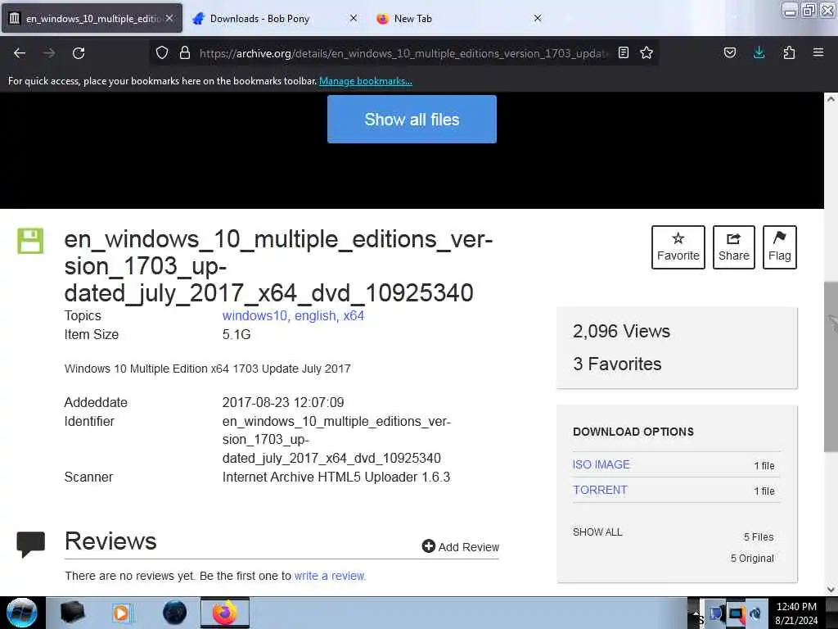Image resolution: width=838 pixels, height=629 pixels.
Task: Add this item to Favorites
Action: click(678, 247)
